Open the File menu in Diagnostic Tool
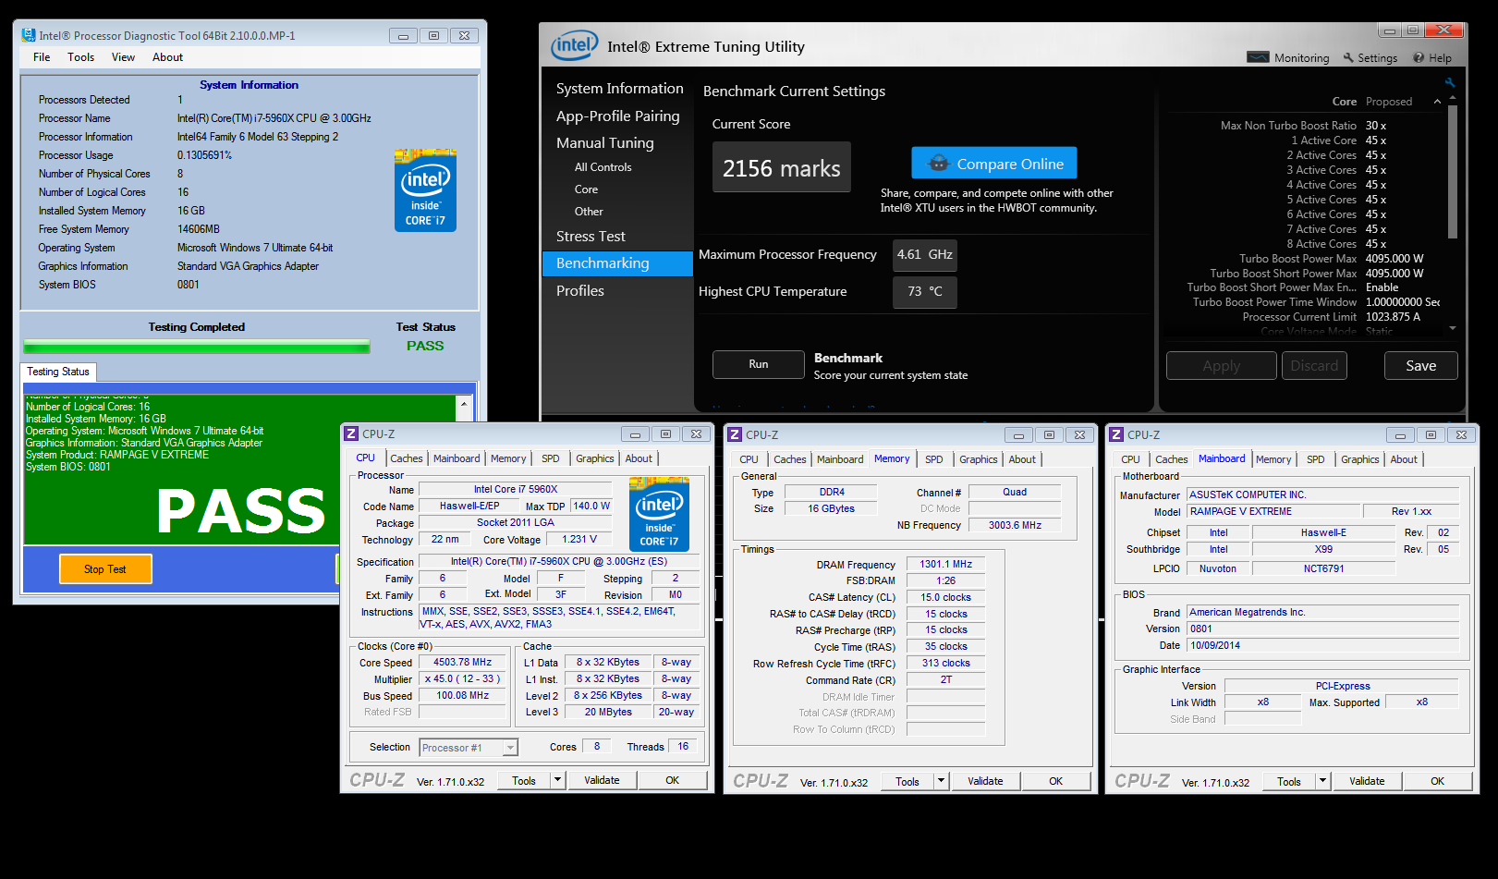The height and width of the screenshot is (879, 1498). [42, 57]
